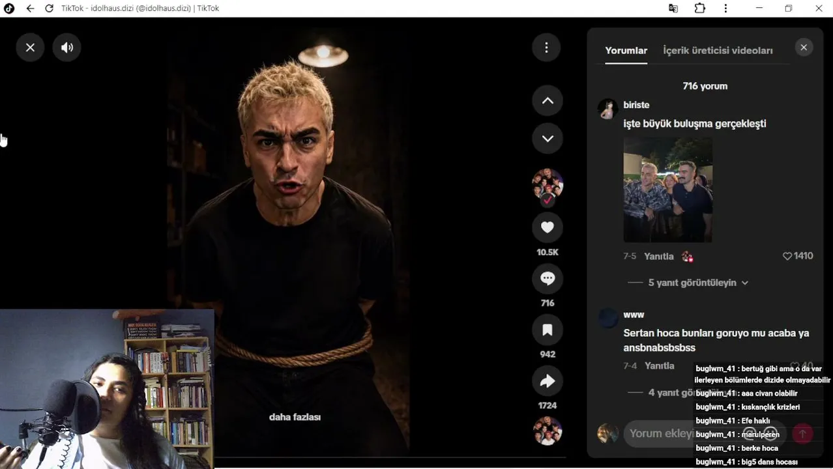
Task: Open biriste's profile picture
Action: click(x=607, y=109)
